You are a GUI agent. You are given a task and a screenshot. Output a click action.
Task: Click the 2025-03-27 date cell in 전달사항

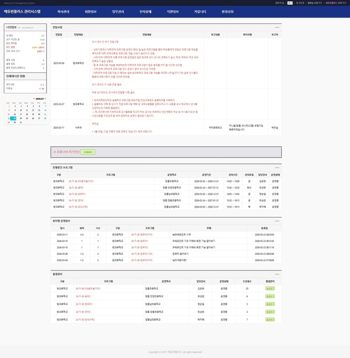[x=59, y=104]
